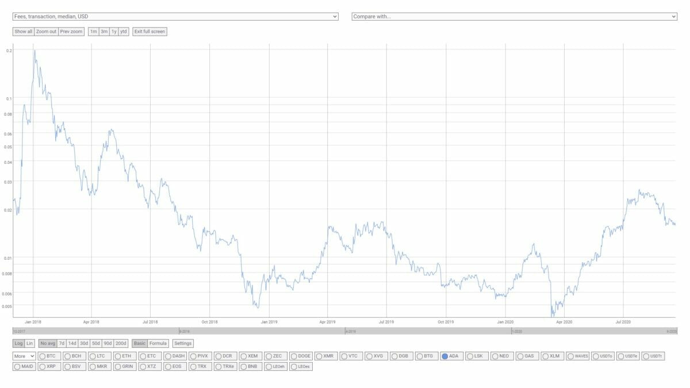Viewport: 690px width, 388px height.
Task: Click the Zoom out button
Action: click(46, 32)
